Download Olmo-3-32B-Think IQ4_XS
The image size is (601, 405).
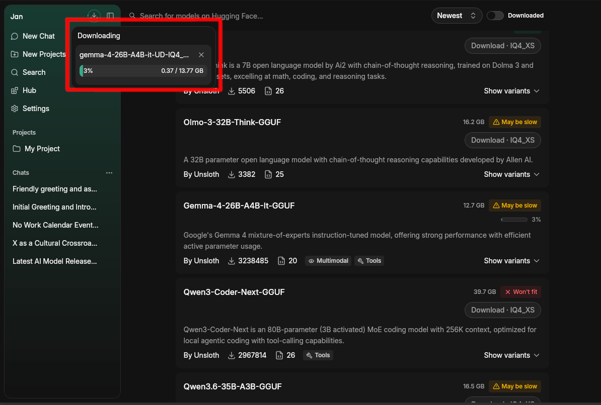(x=502, y=140)
